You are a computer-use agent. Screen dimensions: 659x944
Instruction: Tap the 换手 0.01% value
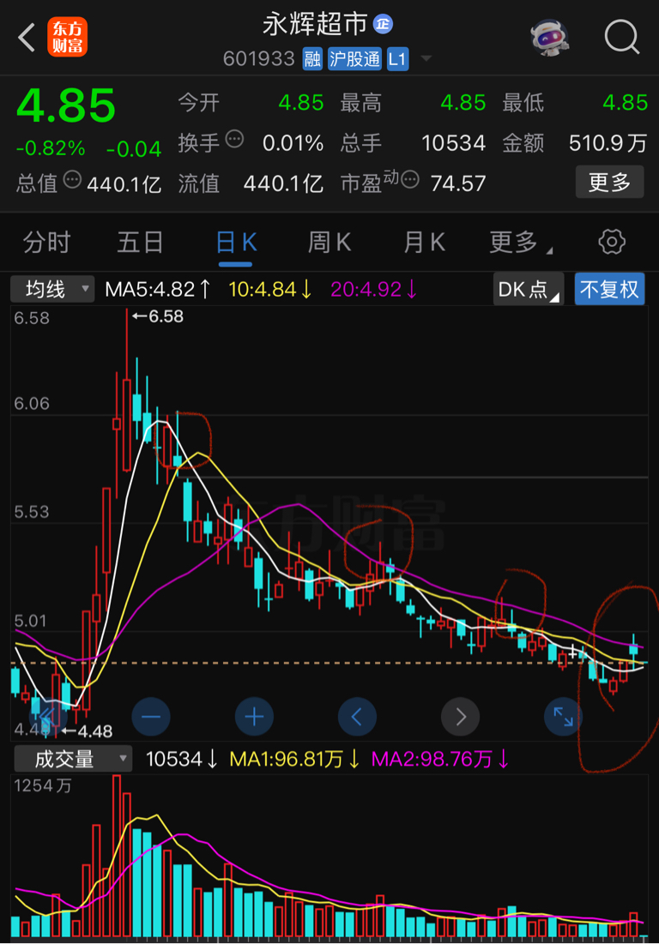(293, 143)
